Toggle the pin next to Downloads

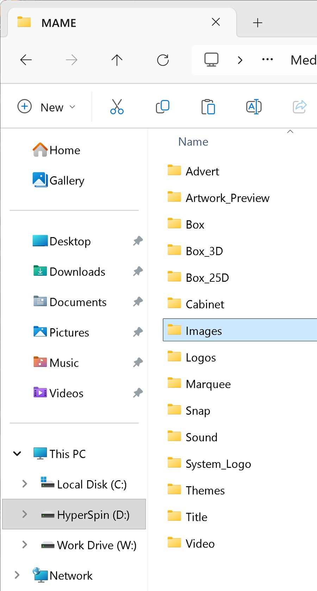(x=138, y=272)
